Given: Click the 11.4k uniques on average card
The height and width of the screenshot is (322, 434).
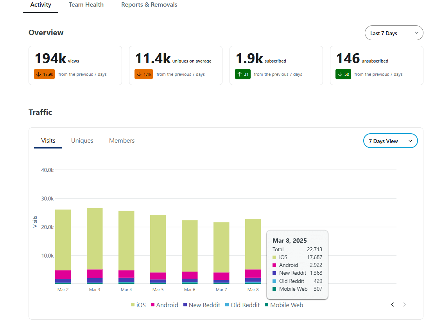Looking at the screenshot, I should pyautogui.click(x=176, y=65).
